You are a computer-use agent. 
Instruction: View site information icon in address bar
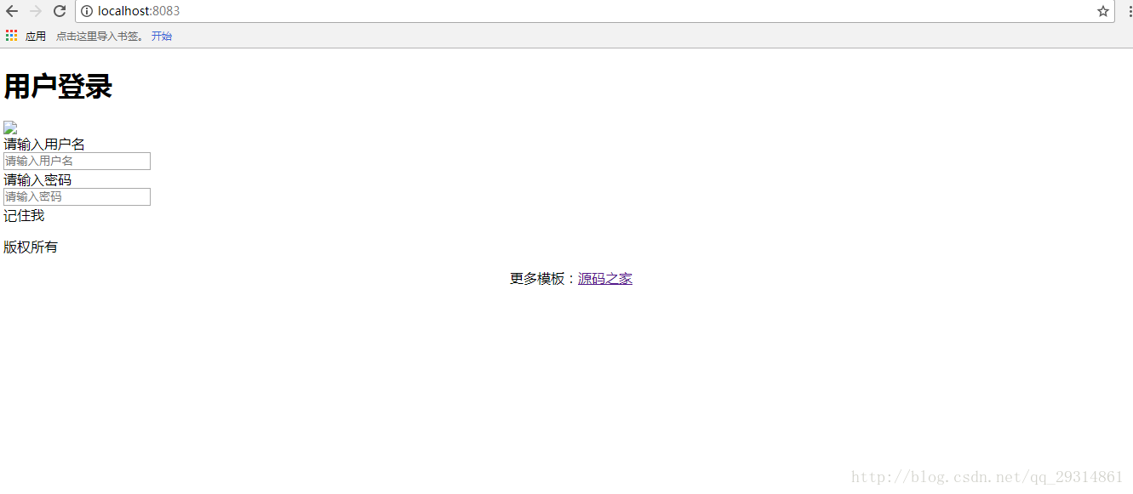coord(86,11)
